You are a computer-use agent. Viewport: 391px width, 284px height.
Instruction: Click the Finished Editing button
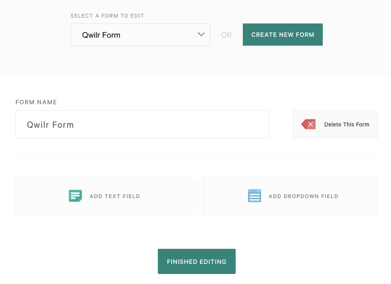coord(197,261)
